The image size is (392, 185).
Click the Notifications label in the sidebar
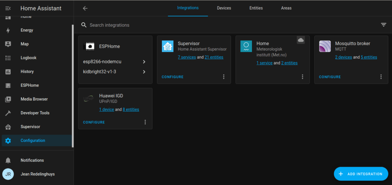click(32, 160)
